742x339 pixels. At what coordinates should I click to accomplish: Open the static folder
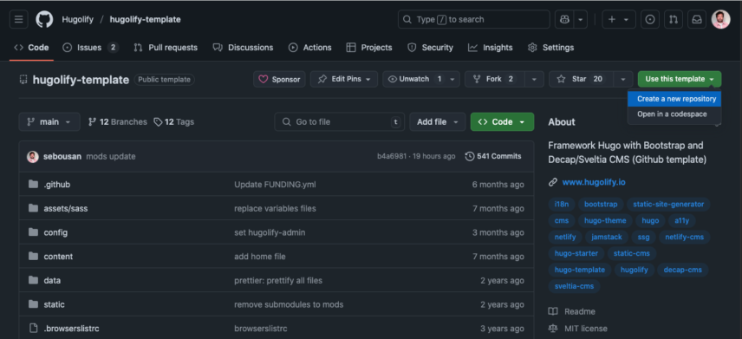coord(54,304)
